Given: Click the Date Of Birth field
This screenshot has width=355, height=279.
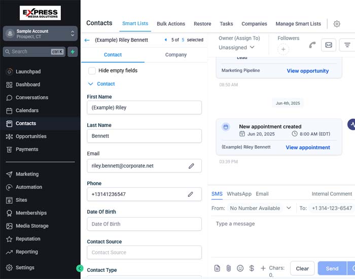Looking at the screenshot, I should 144,224.
